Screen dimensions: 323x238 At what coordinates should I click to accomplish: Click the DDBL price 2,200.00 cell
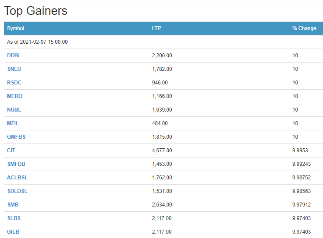[x=162, y=56]
